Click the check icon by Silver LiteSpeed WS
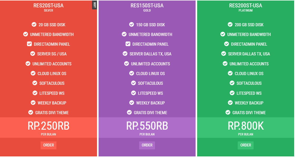The height and width of the screenshot is (158, 296). 35,93
